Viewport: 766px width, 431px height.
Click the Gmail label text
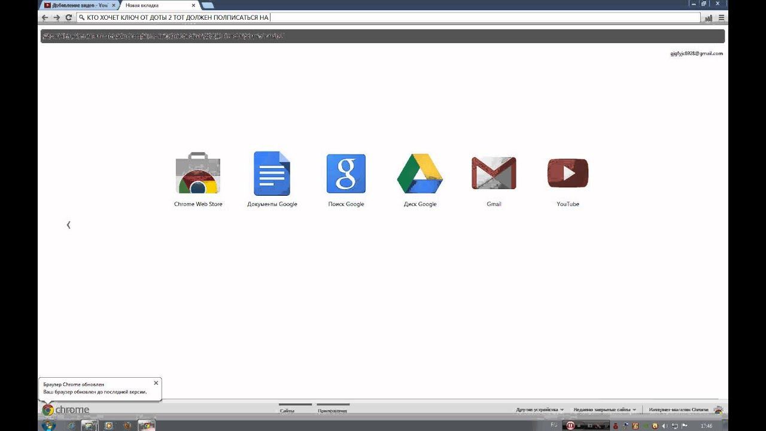pyautogui.click(x=494, y=204)
